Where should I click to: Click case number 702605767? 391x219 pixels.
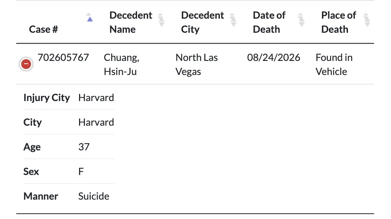(63, 57)
